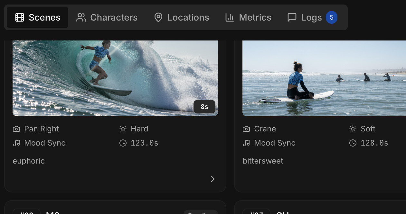Click the clock icon beside 128.0s
Screen dimensions: 406x214
353,143
